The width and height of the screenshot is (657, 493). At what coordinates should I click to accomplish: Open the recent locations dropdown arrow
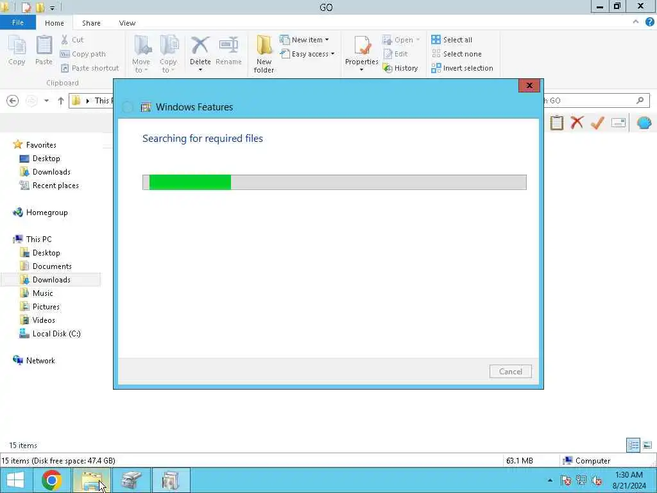click(46, 101)
